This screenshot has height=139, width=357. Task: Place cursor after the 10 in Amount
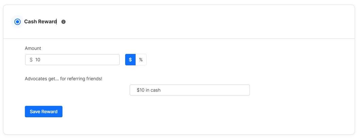[41, 60]
